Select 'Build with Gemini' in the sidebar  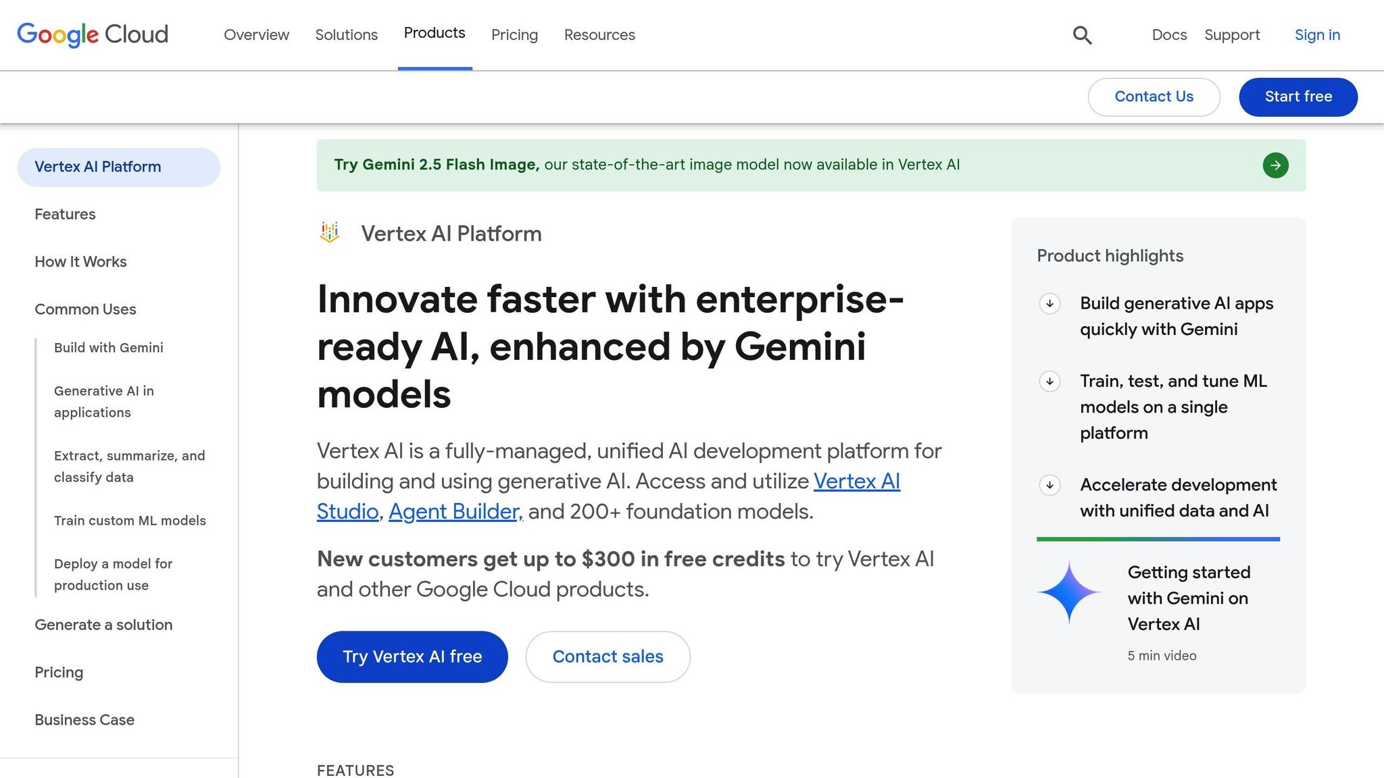(x=108, y=348)
